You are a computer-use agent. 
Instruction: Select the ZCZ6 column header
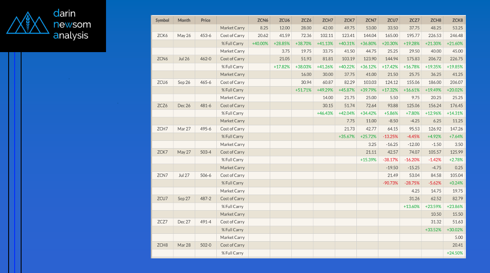click(306, 20)
